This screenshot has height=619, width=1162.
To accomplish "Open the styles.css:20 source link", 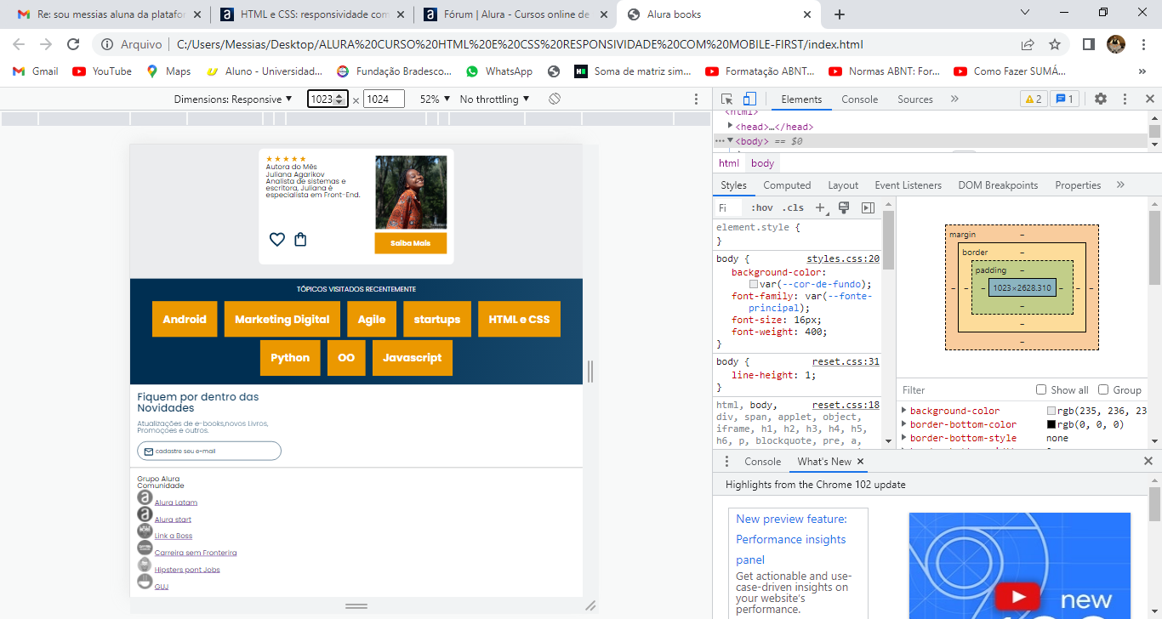I will (x=843, y=258).
